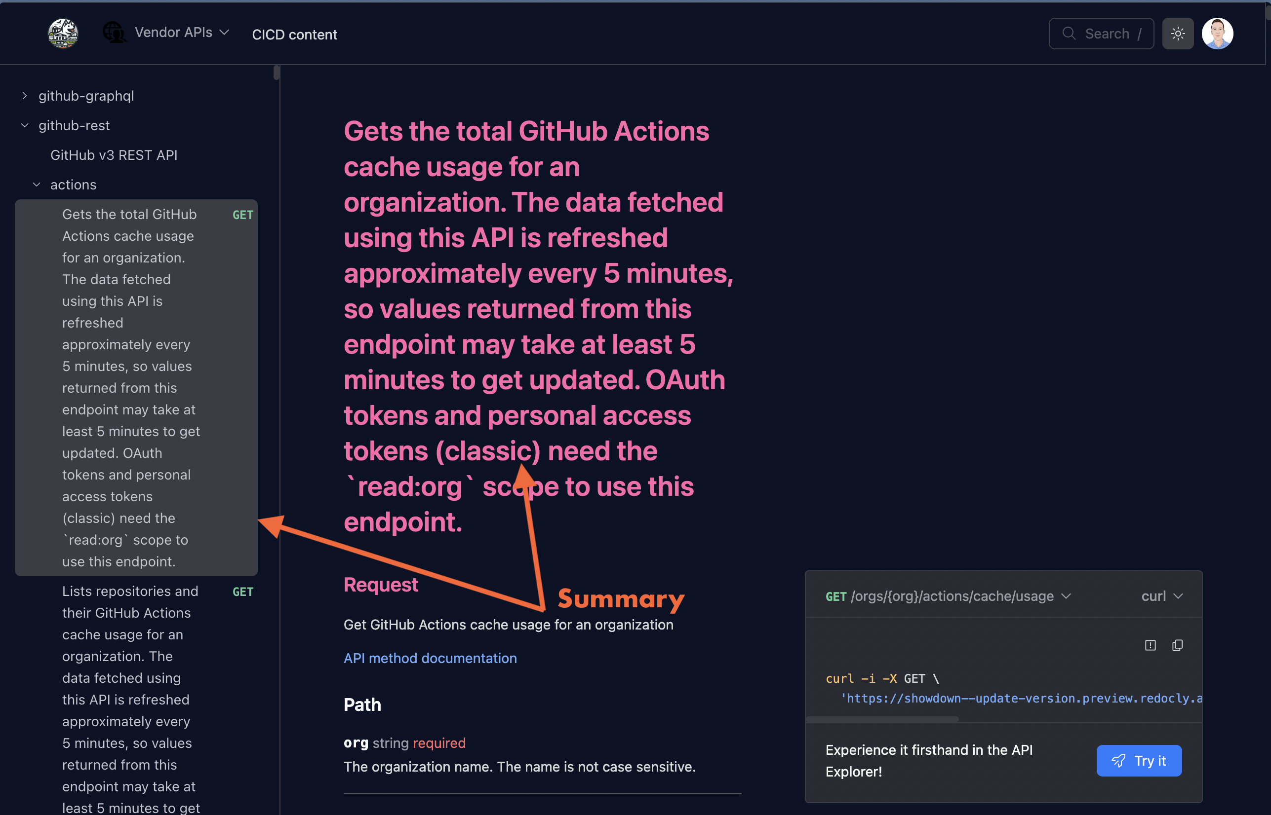Screen dimensions: 1271x815
Task: Click 'The organization name. The name is not case sensitive.' text
Action: (519, 766)
